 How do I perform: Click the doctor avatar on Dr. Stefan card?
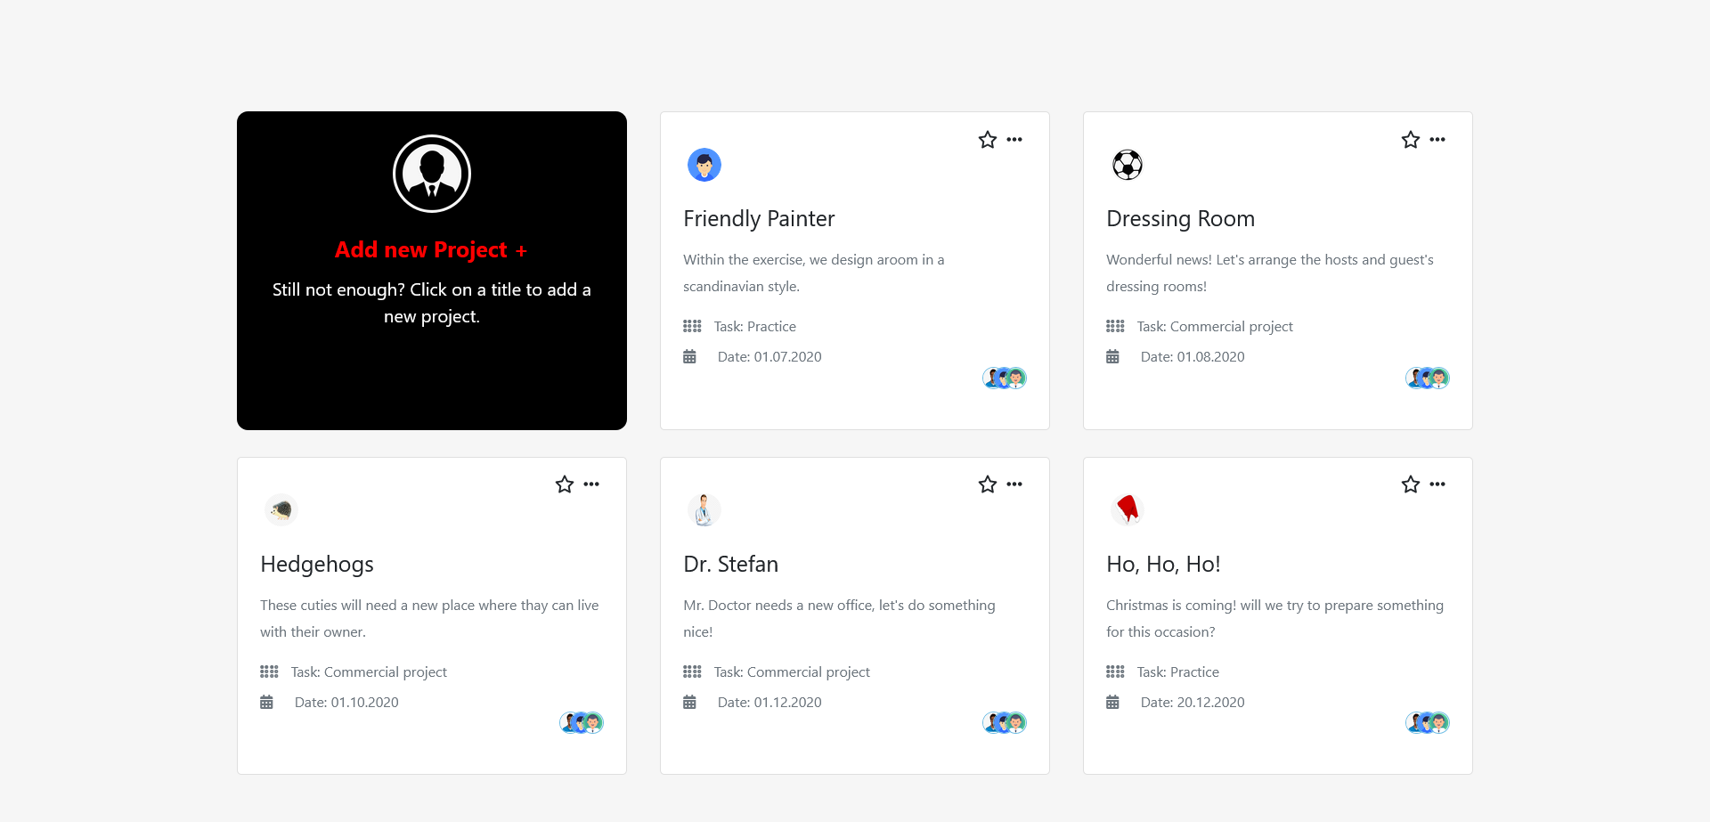(704, 509)
